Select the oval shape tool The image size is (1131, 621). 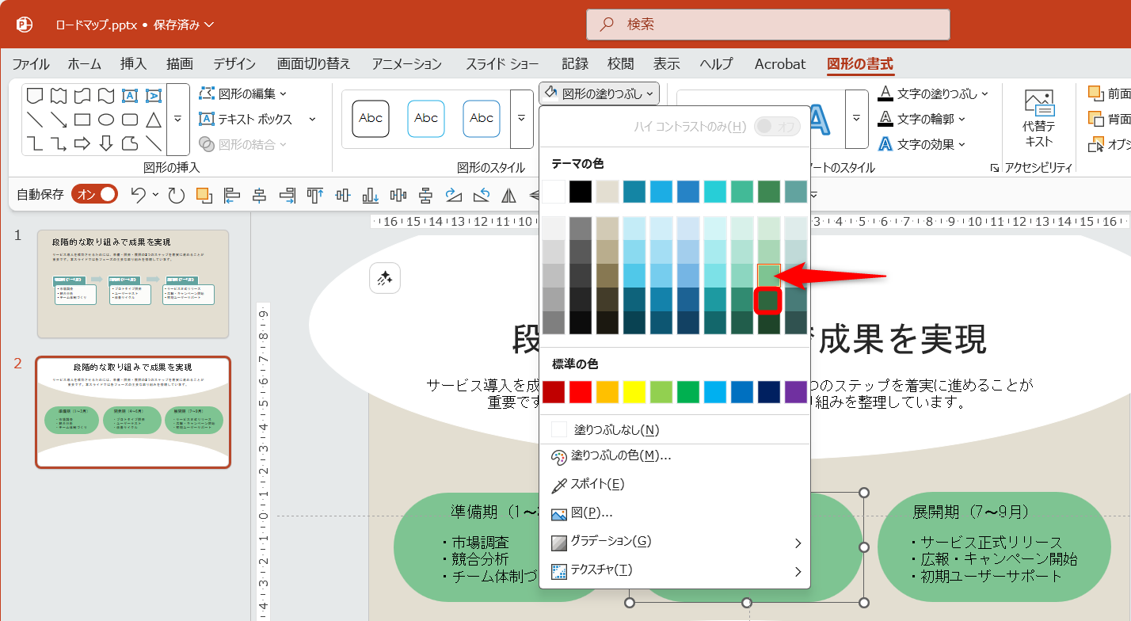(x=107, y=118)
